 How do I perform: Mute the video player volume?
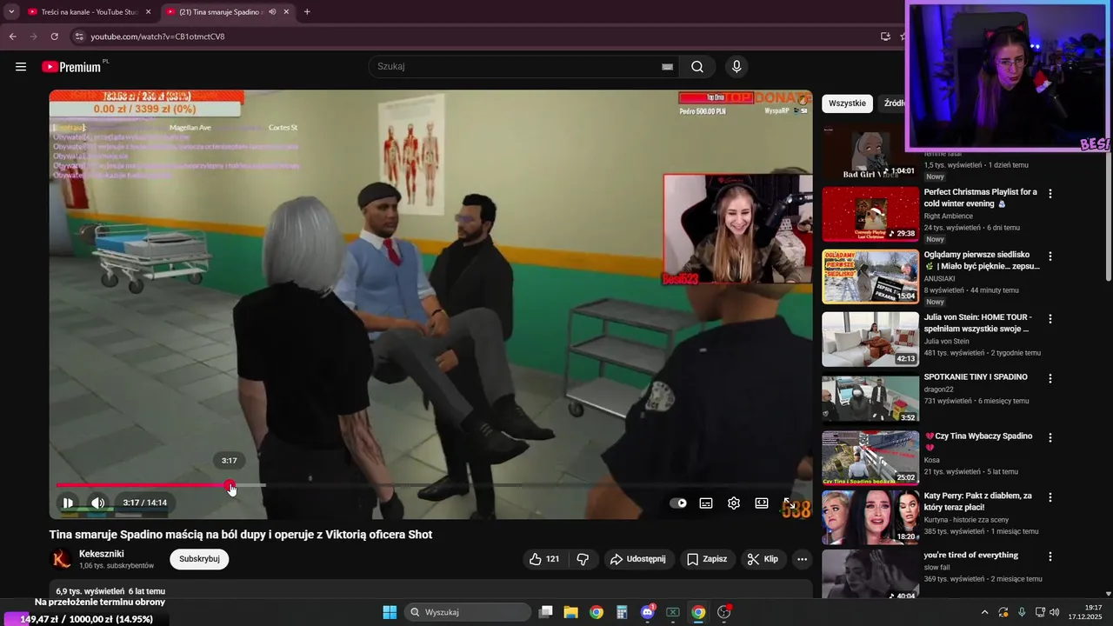tap(97, 503)
